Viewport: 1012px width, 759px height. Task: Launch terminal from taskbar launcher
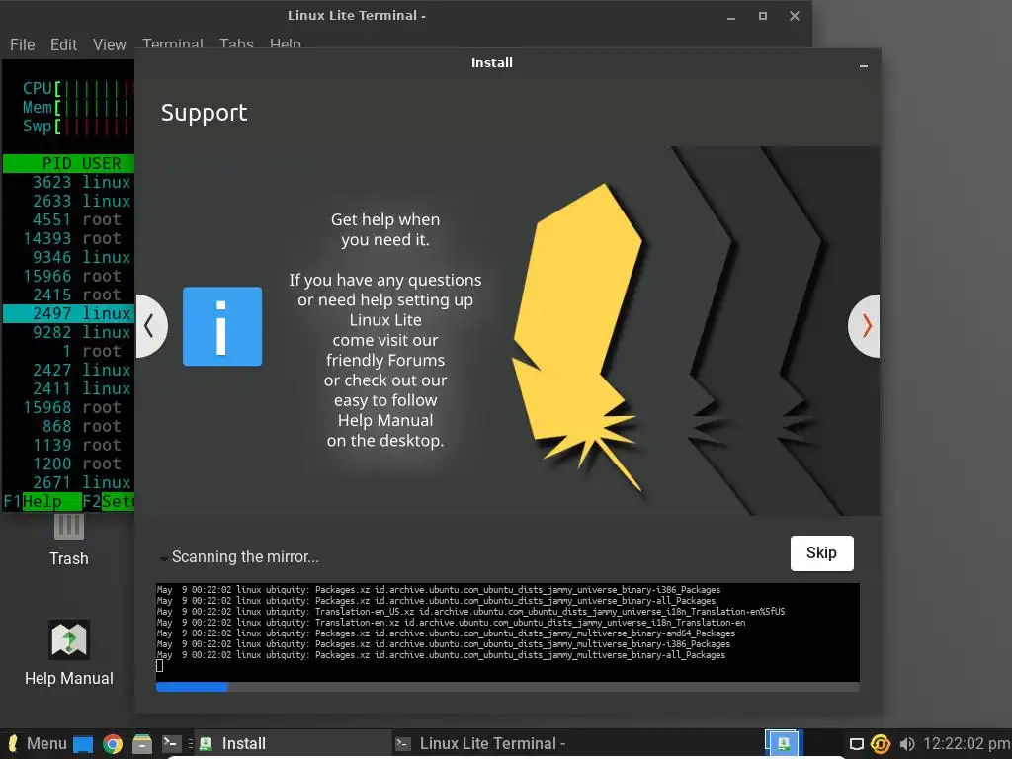(x=171, y=743)
